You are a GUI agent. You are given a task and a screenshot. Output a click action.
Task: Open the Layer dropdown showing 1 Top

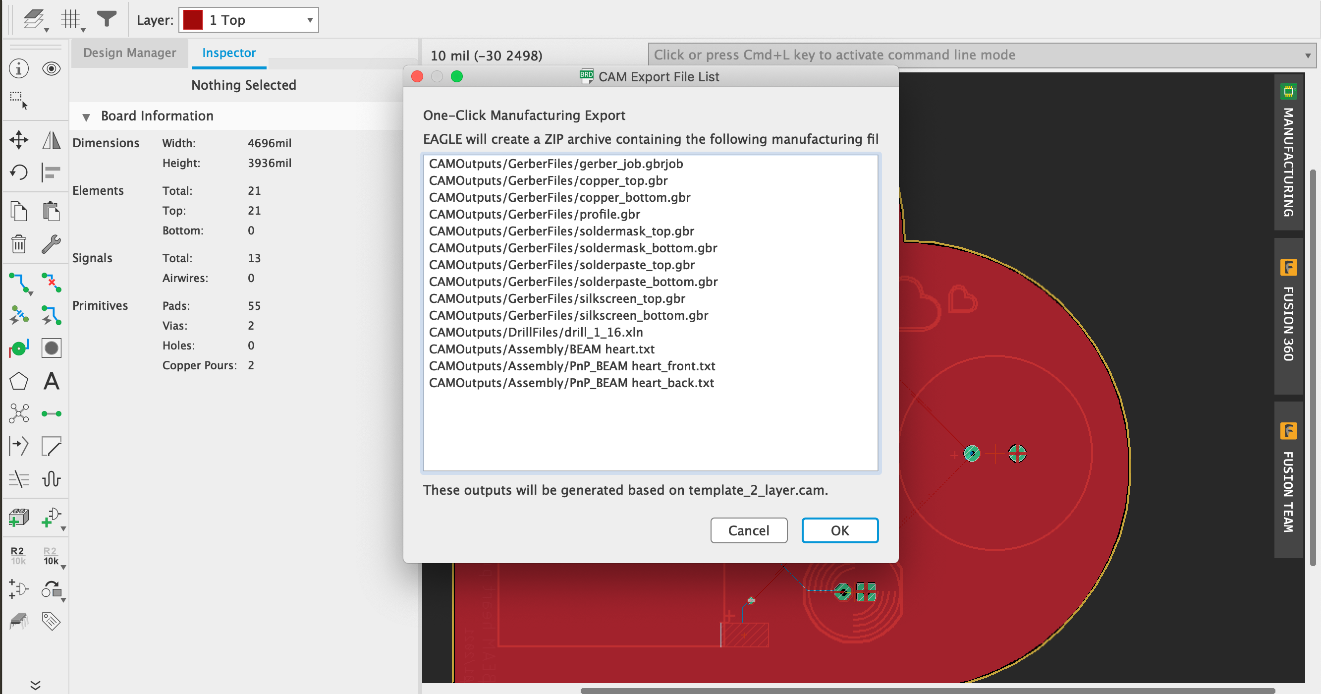pyautogui.click(x=309, y=20)
